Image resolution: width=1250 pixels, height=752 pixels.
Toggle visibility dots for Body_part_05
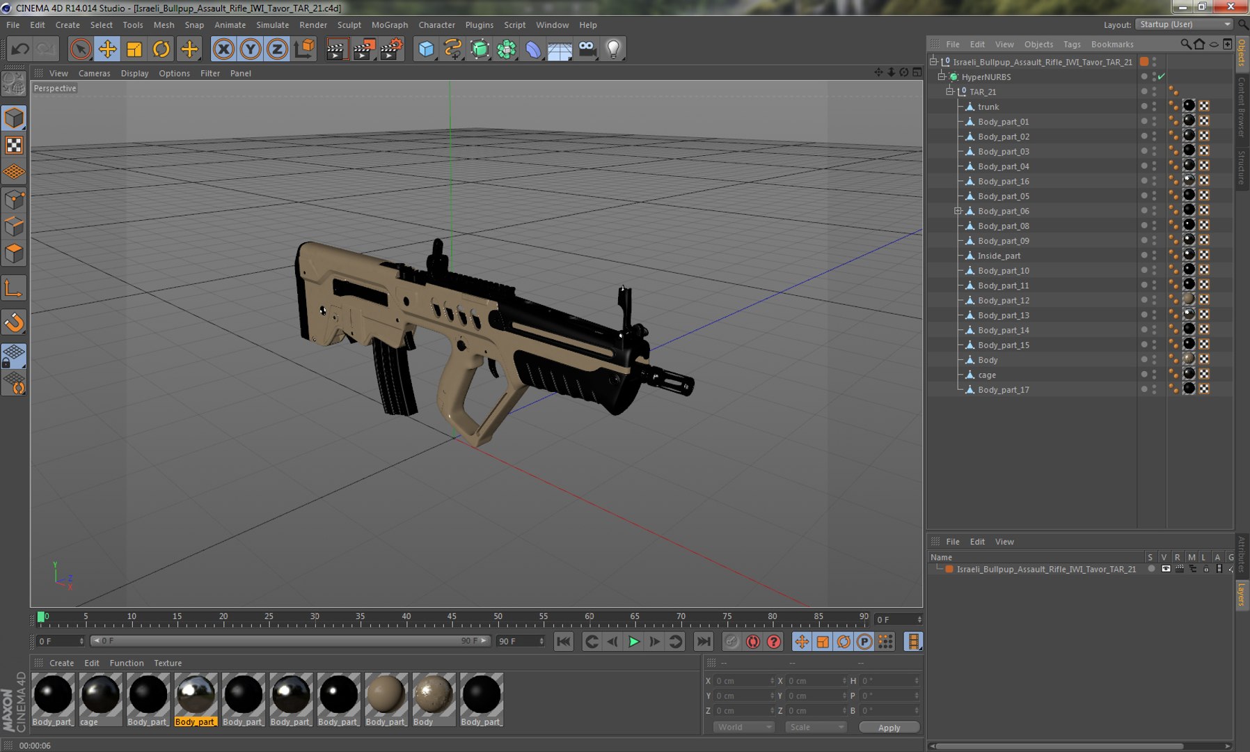[x=1154, y=196]
